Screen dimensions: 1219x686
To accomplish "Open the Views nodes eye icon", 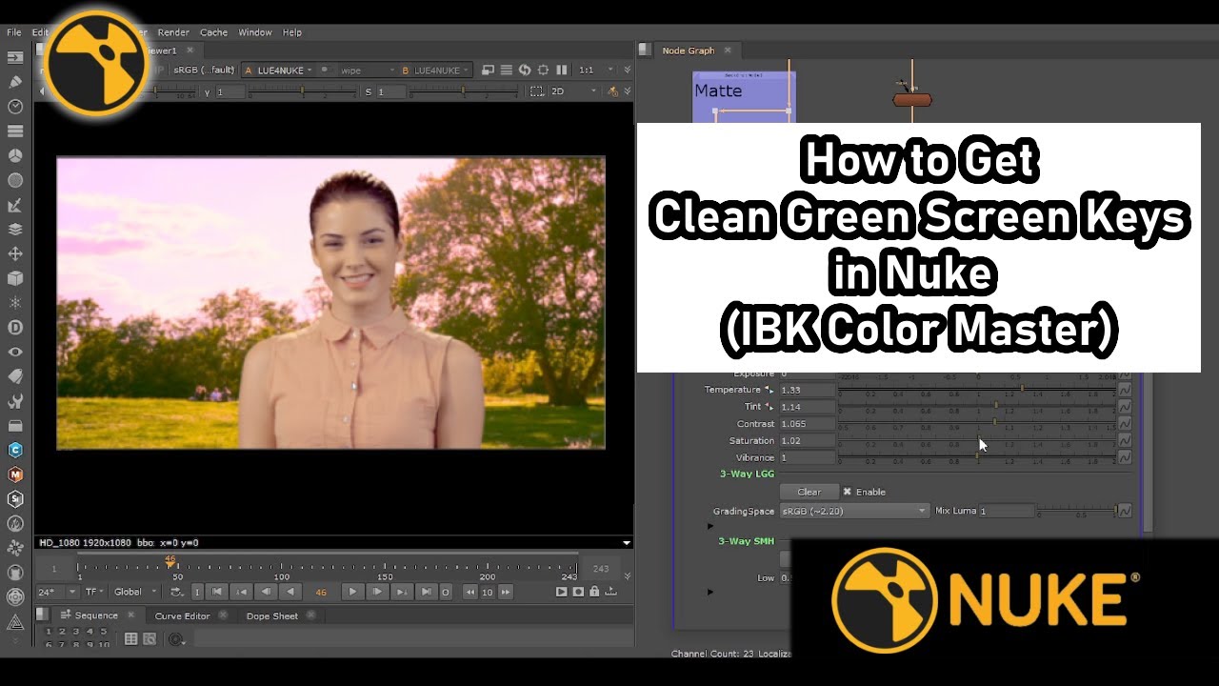I will click(x=15, y=353).
